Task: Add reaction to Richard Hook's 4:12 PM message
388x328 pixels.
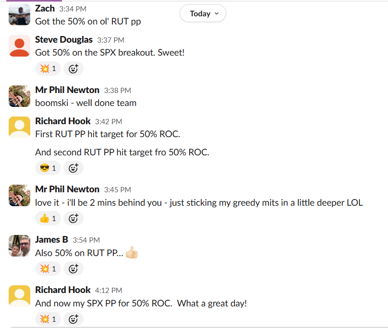Action: click(73, 319)
